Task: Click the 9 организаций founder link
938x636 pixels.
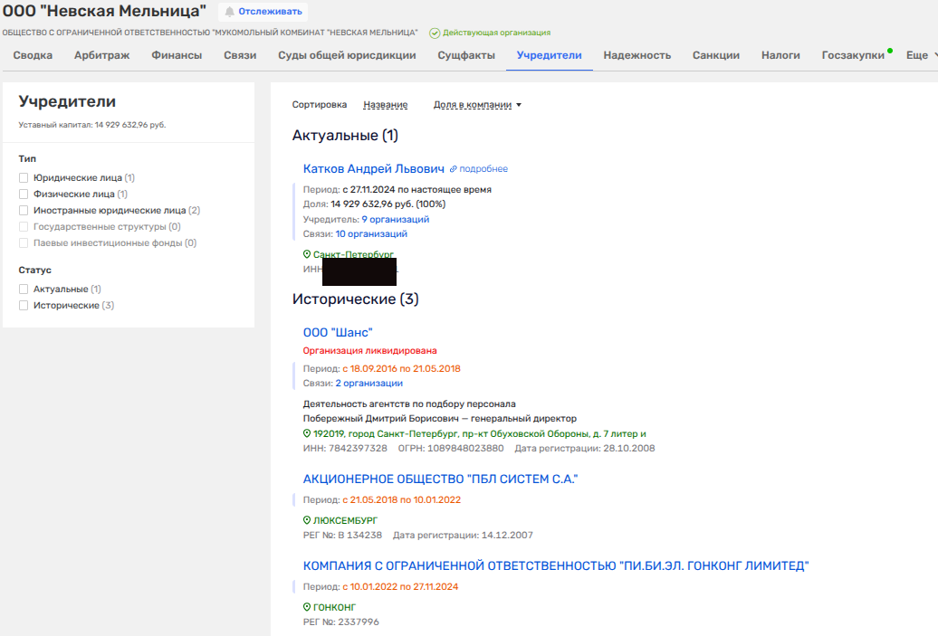Action: [x=395, y=219]
